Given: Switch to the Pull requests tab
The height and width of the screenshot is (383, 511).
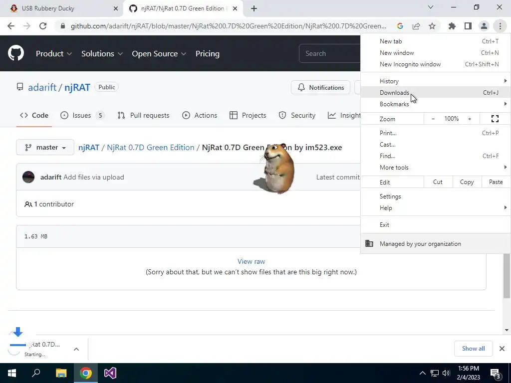Looking at the screenshot, I should pyautogui.click(x=143, y=115).
